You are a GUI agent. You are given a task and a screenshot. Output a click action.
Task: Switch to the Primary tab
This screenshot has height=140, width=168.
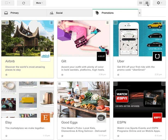[x=14, y=13]
